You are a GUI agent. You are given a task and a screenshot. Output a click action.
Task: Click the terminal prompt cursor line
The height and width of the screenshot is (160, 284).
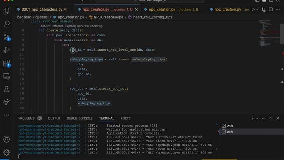point(20,156)
